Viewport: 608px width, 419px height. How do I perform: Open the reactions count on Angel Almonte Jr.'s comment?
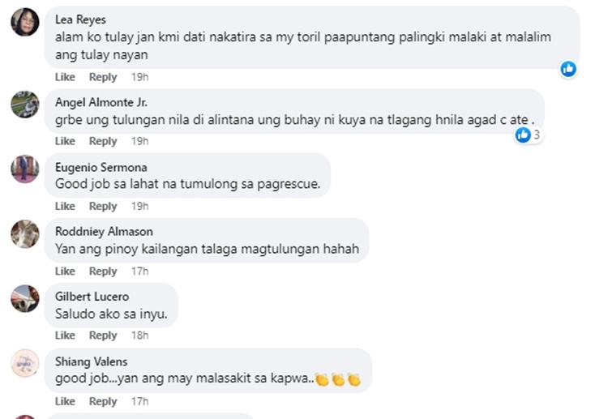pos(529,135)
